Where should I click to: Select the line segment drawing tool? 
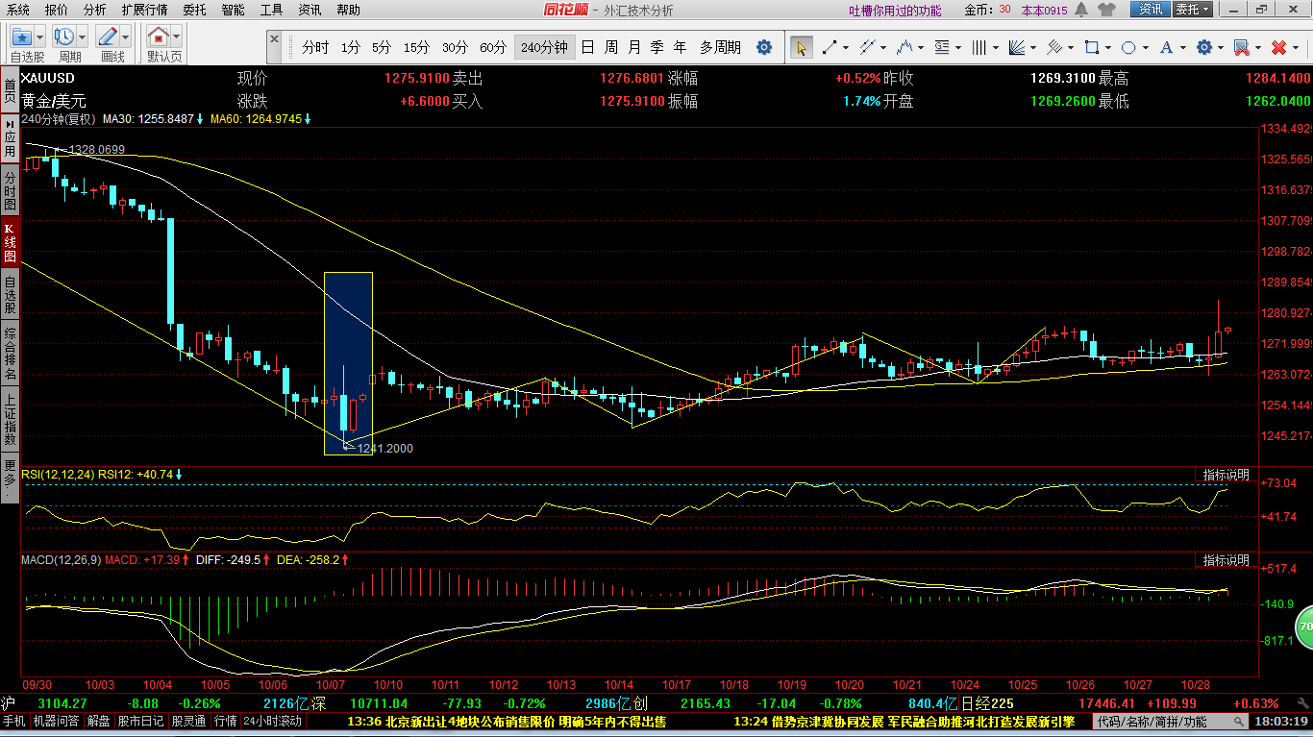[x=829, y=47]
